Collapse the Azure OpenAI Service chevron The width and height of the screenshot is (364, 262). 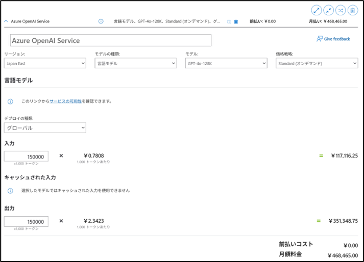click(6, 21)
